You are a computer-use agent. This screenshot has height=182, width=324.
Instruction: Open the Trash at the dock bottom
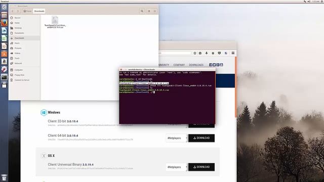[4, 177]
